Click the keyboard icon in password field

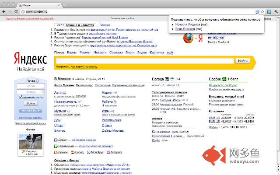click(42, 92)
